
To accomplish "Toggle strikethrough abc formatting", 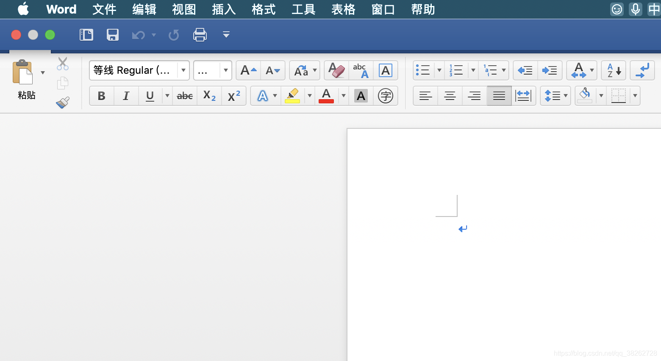I will coord(185,96).
